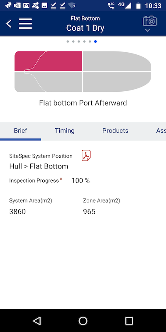166x332 pixels.
Task: Go to the first page indicator dot
Action: [68, 41]
